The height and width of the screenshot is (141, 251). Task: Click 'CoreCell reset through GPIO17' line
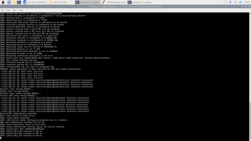click(x=17, y=89)
